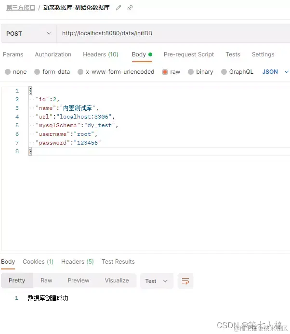Click the "password":"123456" line

pos(68,143)
